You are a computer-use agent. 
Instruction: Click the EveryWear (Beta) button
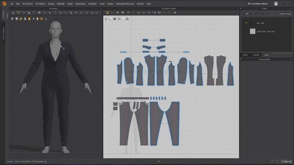coord(258,4)
